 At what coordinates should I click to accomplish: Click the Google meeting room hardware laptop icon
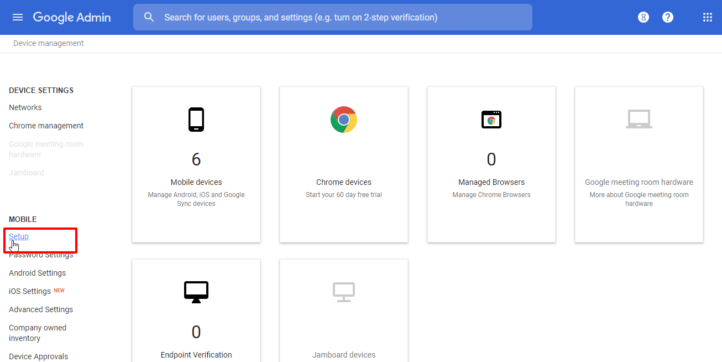pyautogui.click(x=639, y=118)
